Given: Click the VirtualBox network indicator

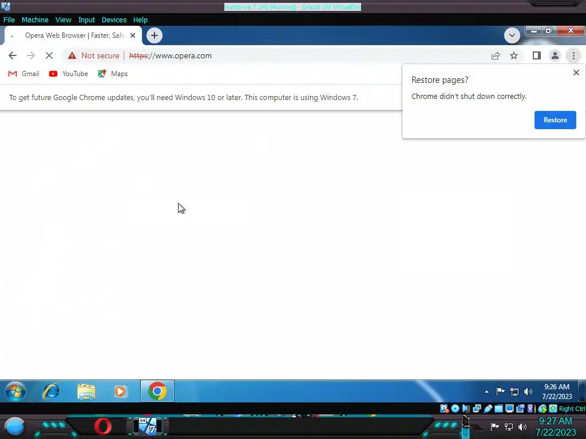Looking at the screenshot, I should point(477,409).
